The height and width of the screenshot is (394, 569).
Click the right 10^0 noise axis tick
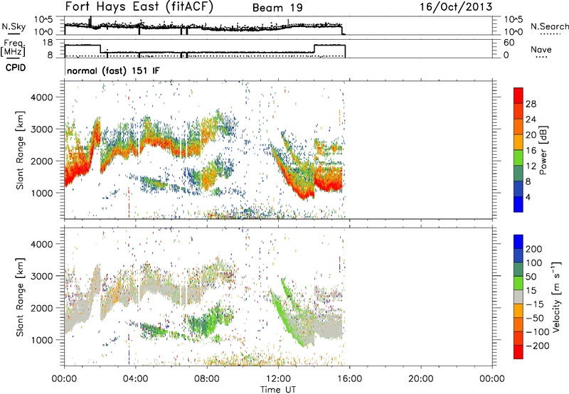513,32
